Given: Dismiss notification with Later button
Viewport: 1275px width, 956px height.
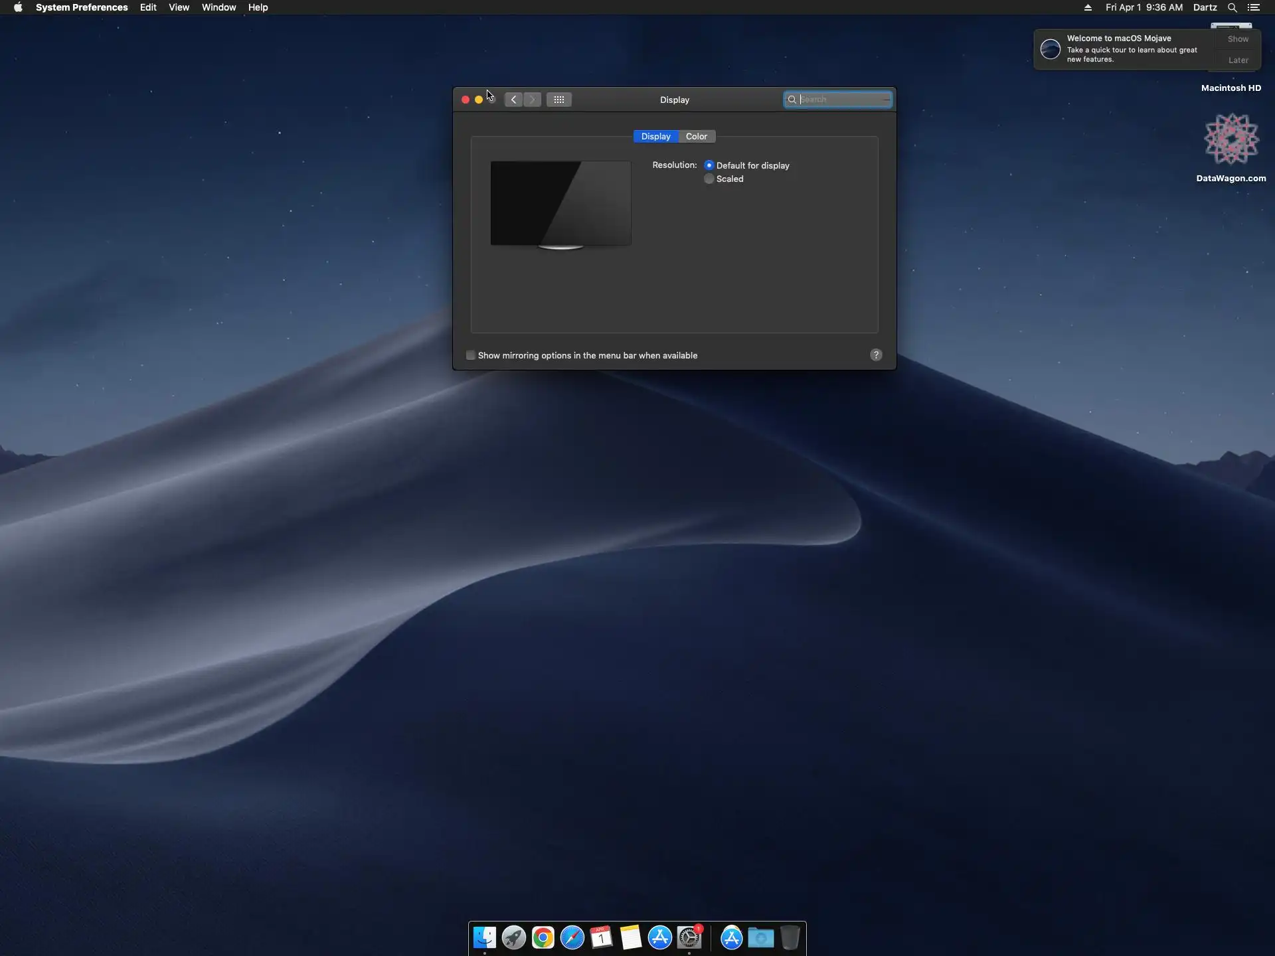Looking at the screenshot, I should coord(1238,60).
